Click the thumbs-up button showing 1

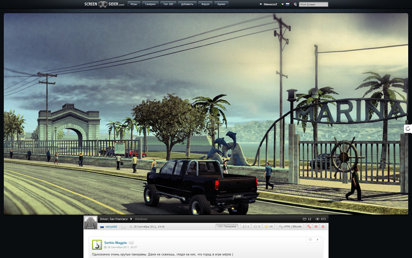(x=246, y=226)
